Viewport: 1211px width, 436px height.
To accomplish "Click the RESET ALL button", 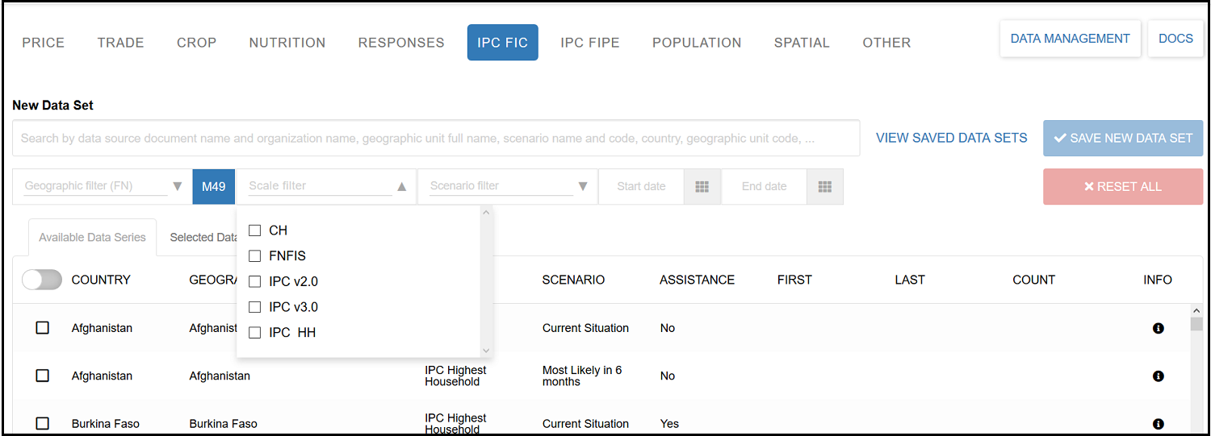I will tap(1122, 186).
